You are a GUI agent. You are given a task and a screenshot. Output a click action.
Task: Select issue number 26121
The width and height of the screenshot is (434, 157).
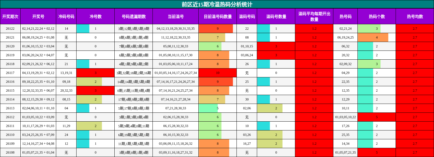pos(10,37)
